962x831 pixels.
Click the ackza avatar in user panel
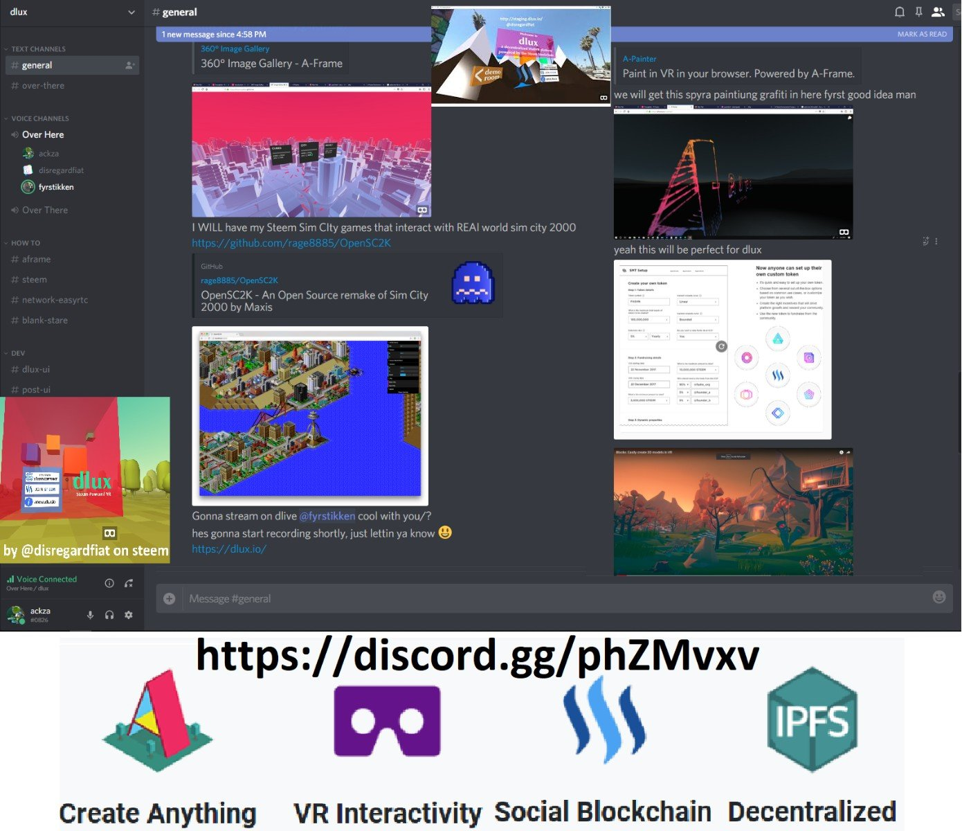tap(15, 614)
